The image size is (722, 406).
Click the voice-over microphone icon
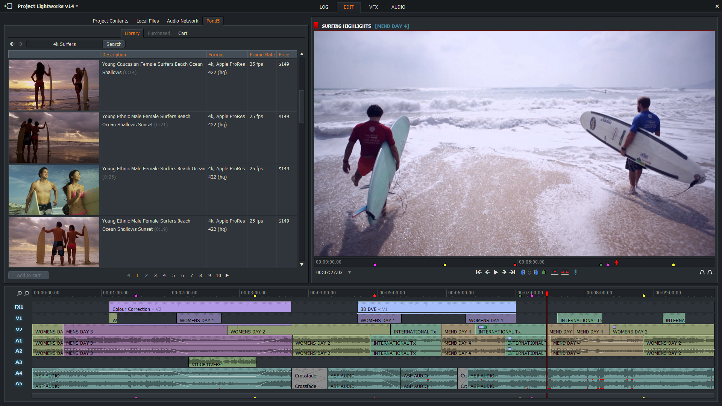(575, 273)
